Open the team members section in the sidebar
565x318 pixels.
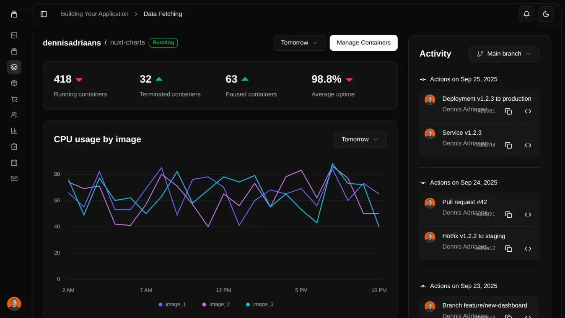[x=14, y=115]
